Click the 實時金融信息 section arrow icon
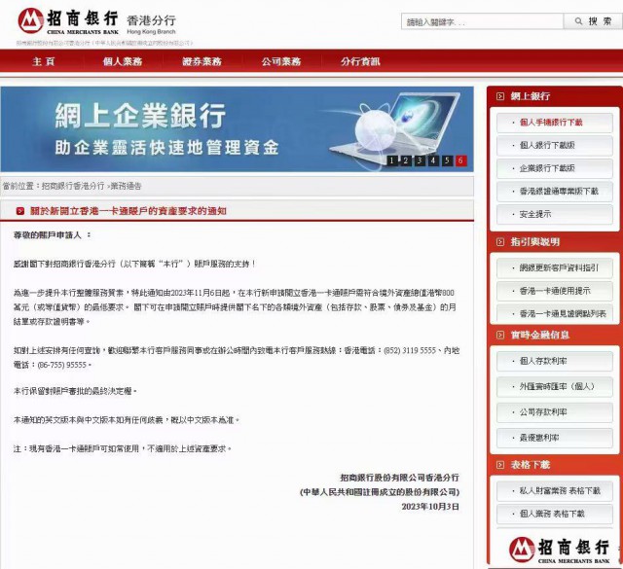Screen dimensions: 623x569 500,336
